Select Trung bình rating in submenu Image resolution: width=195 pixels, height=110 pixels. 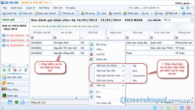point(136,76)
